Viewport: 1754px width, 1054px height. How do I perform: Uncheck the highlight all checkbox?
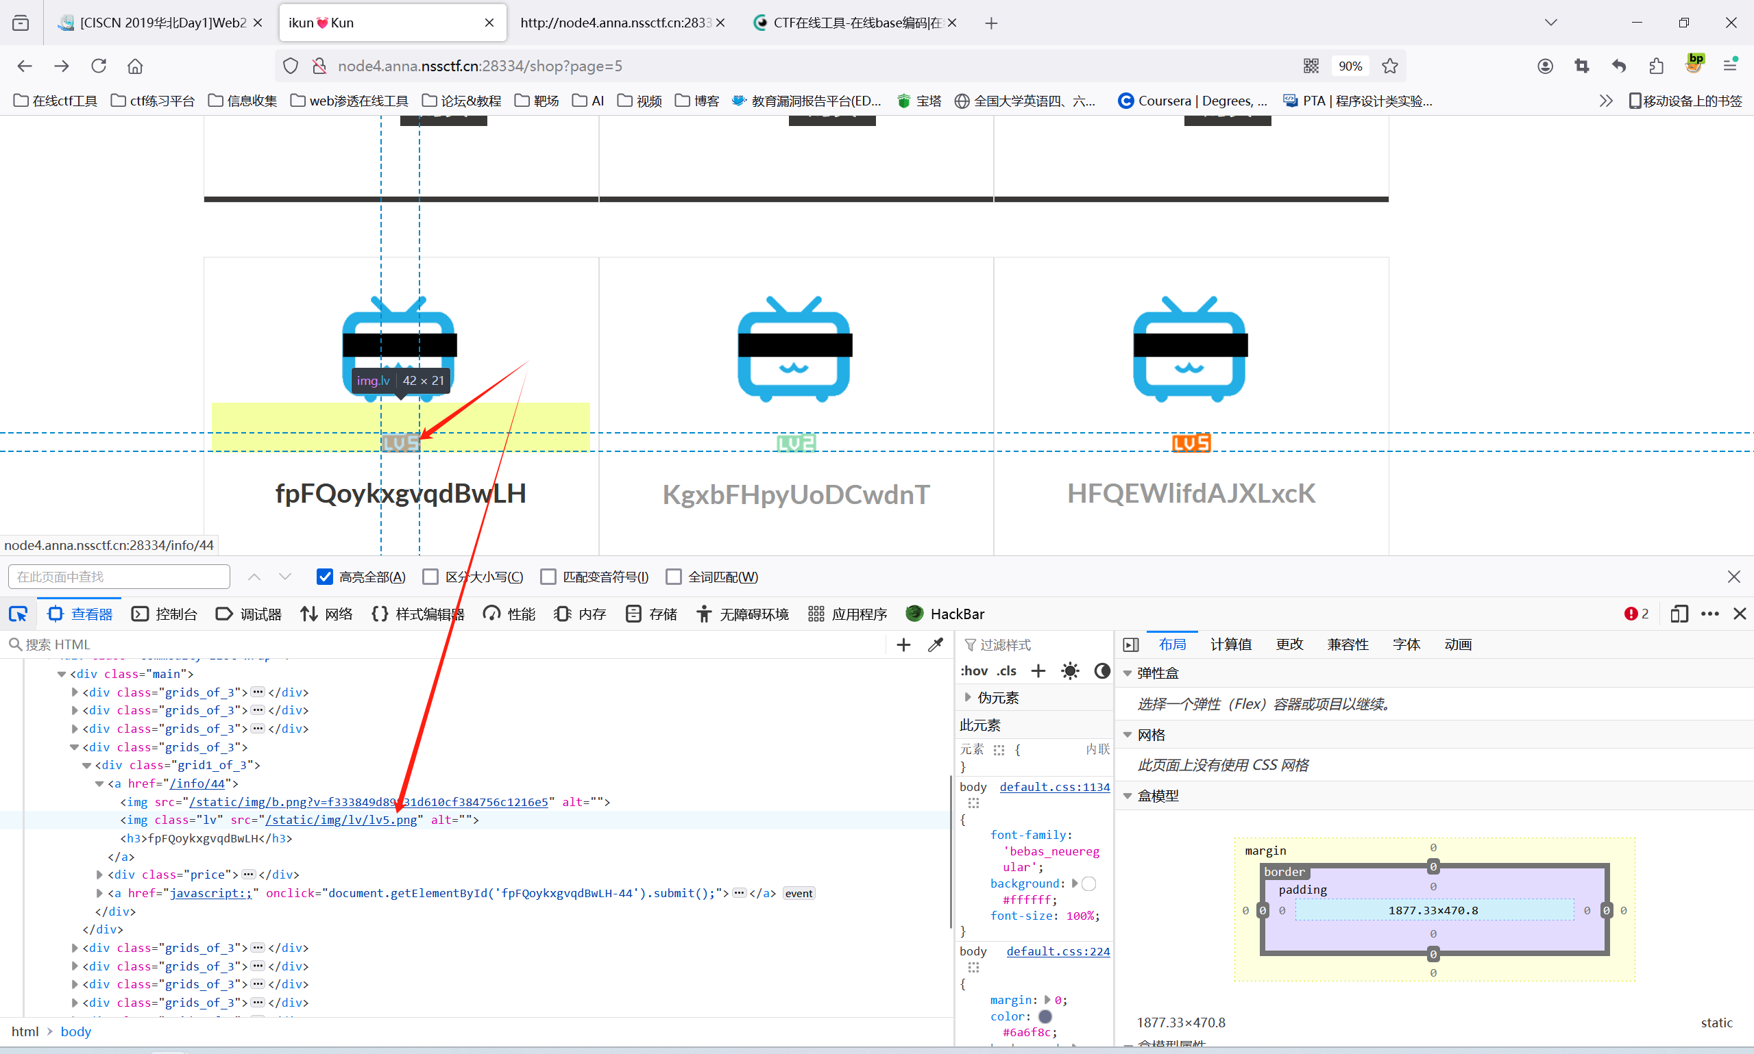click(x=325, y=577)
